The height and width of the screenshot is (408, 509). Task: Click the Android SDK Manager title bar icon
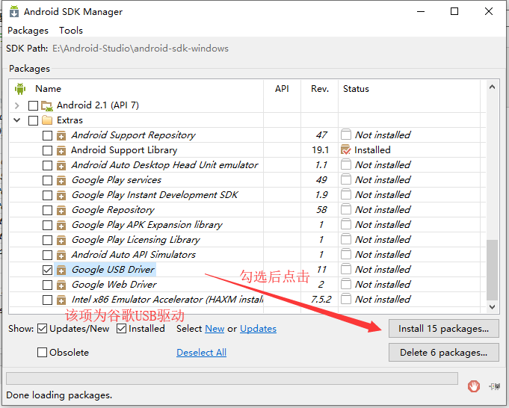[x=14, y=11]
